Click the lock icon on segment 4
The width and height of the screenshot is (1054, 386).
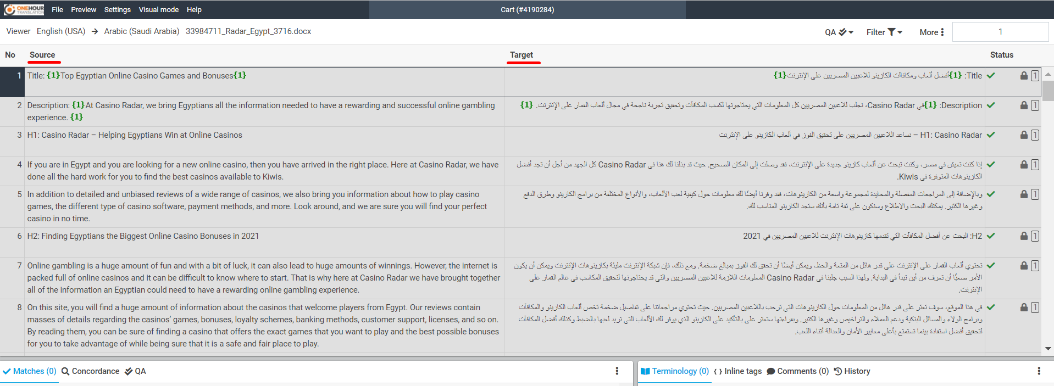(1024, 165)
